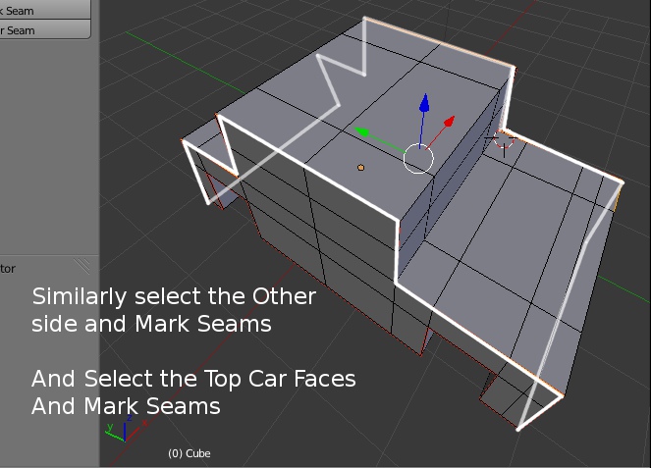Click the Mark Seam button
This screenshot has width=651, height=468.
45,10
